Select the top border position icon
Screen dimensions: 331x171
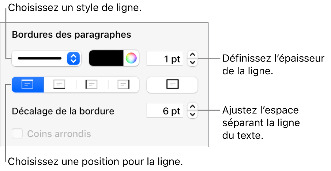pos(27,84)
